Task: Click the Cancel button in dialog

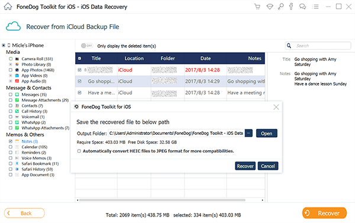Action: click(x=268, y=166)
